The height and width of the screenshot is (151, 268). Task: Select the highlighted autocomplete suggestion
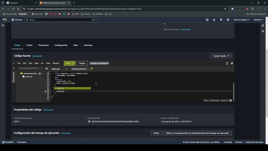pos(72,89)
